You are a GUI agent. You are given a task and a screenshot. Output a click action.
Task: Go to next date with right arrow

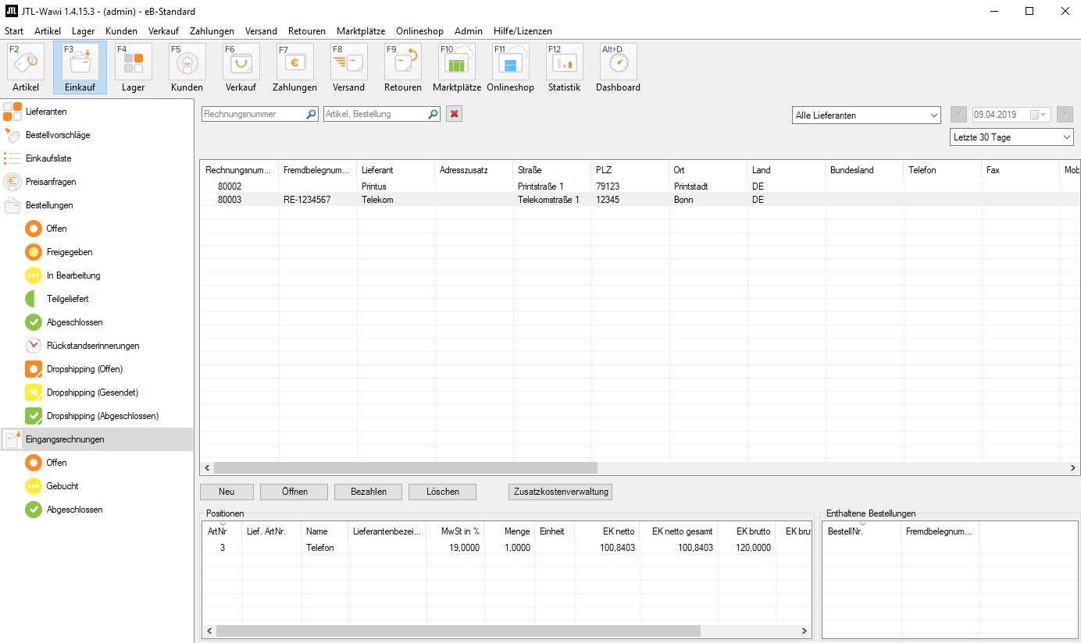coord(1065,115)
